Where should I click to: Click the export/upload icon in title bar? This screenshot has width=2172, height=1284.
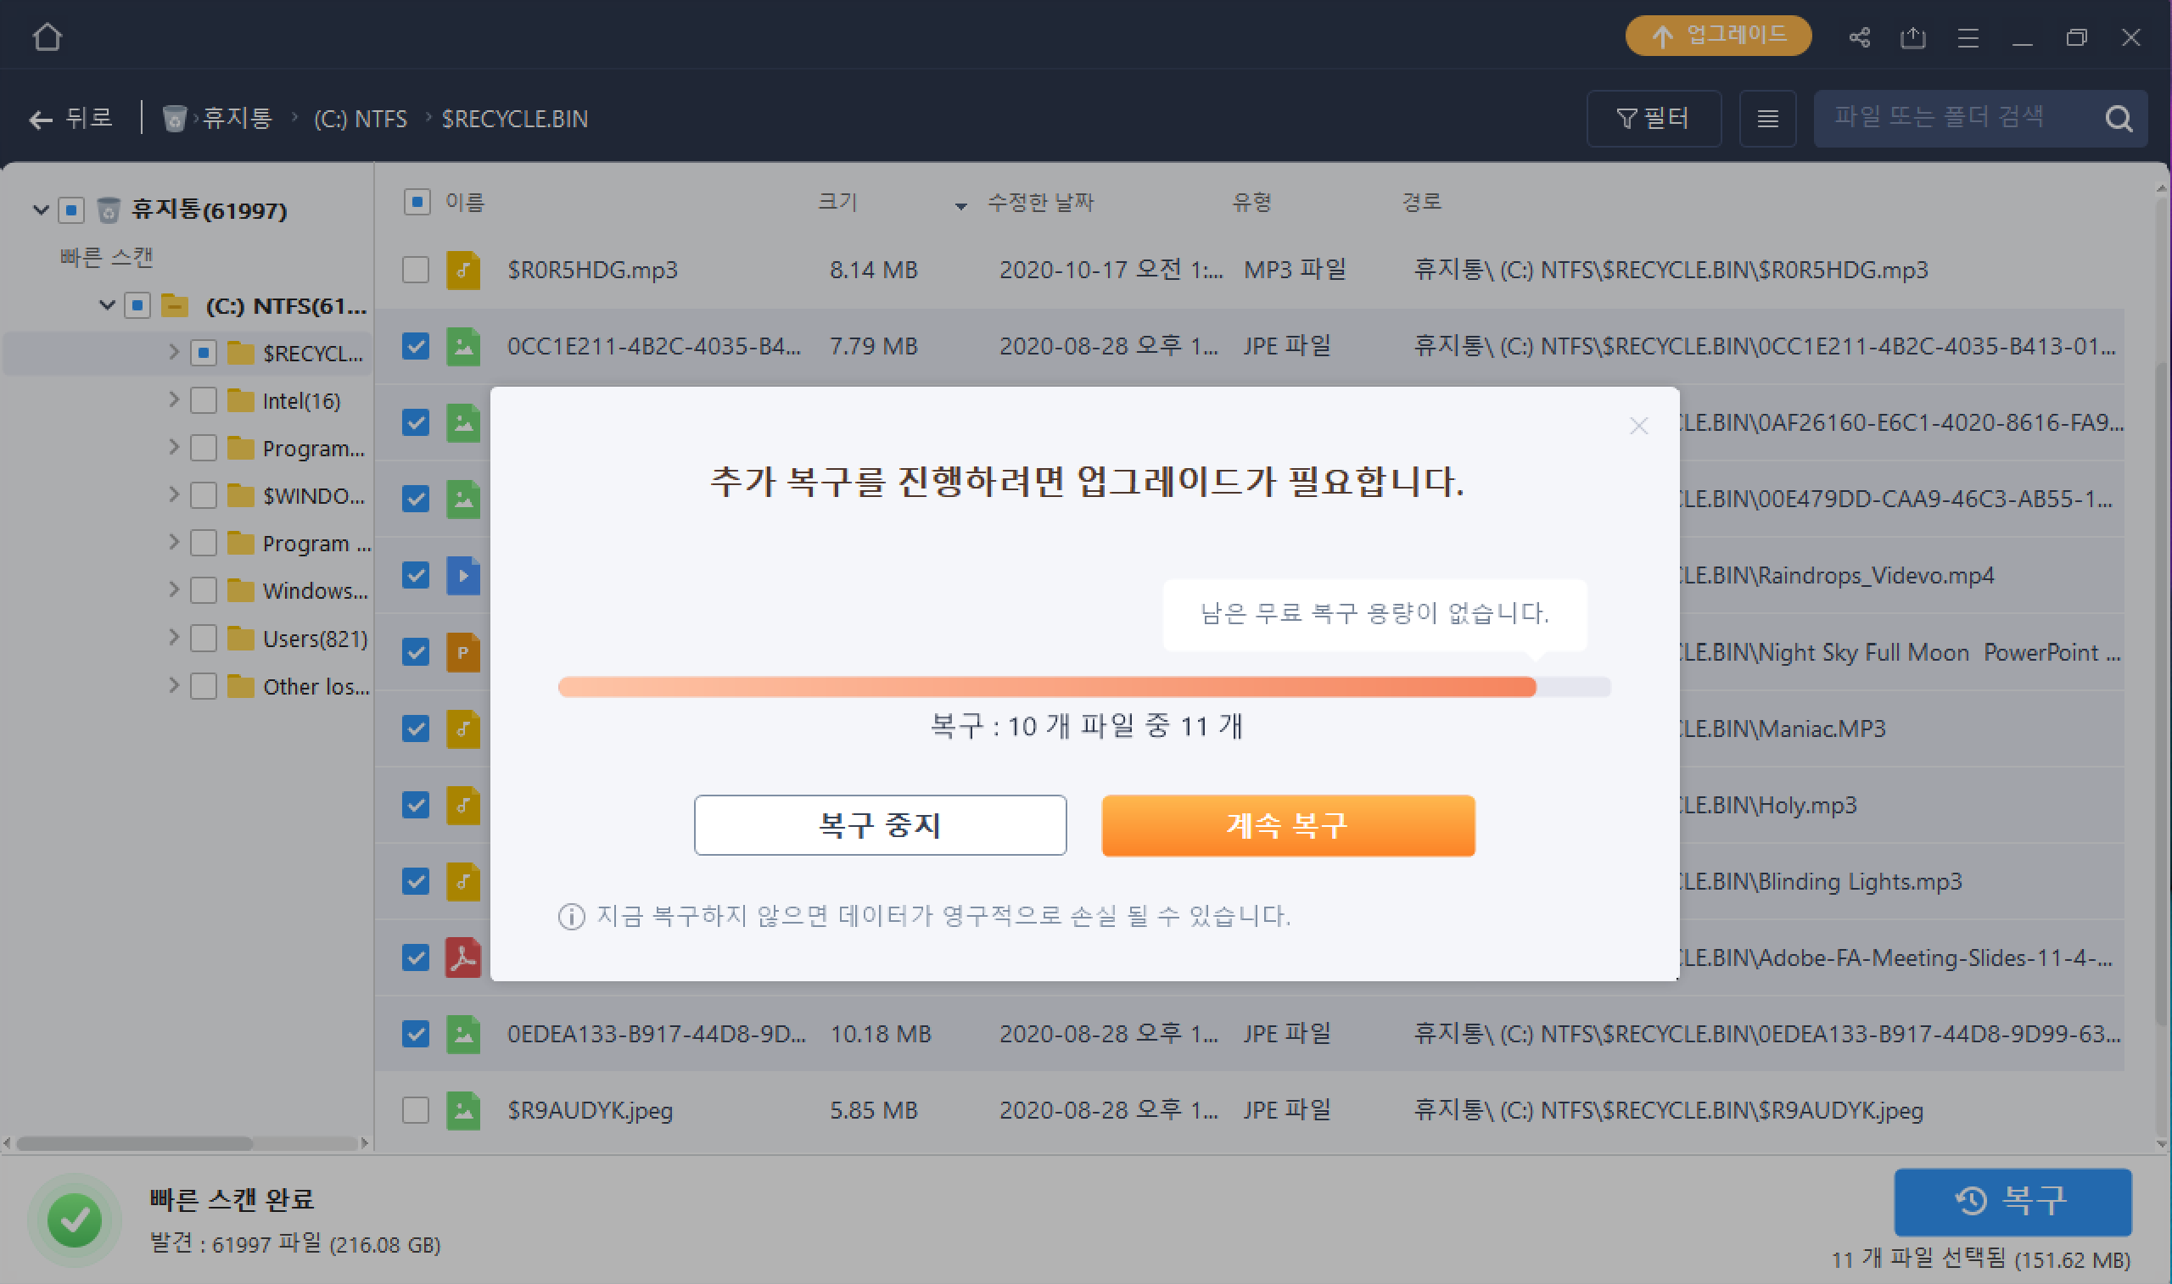pos(1912,37)
